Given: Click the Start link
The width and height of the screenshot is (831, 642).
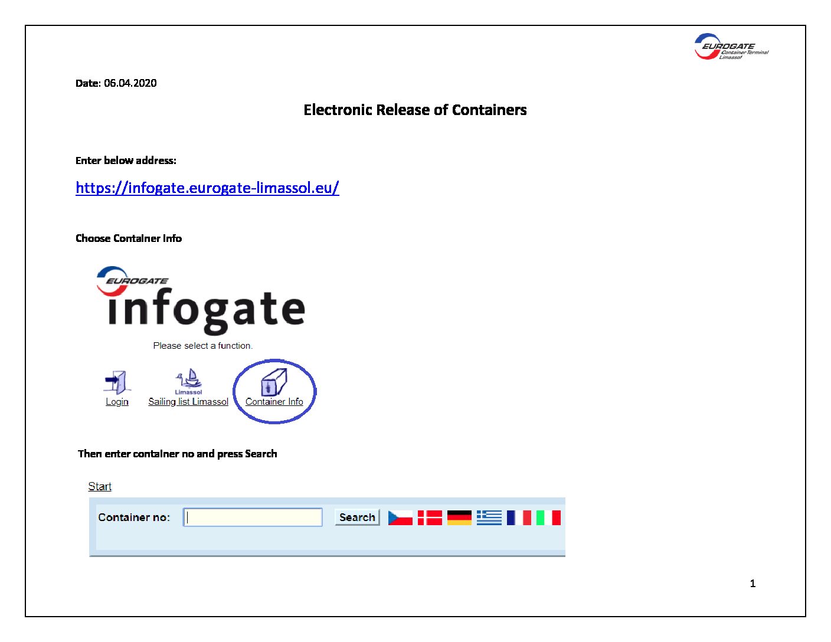Looking at the screenshot, I should [100, 486].
